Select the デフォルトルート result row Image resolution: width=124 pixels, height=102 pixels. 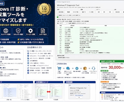click(91, 38)
